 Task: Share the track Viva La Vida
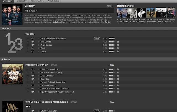[x=33, y=42]
